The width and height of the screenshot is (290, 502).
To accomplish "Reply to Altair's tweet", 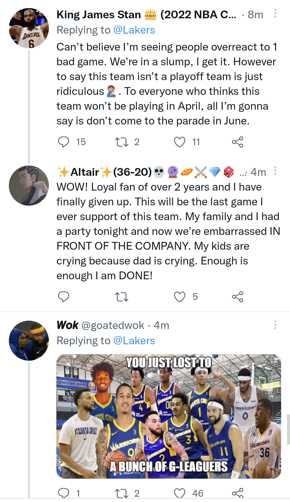I will pyautogui.click(x=64, y=297).
